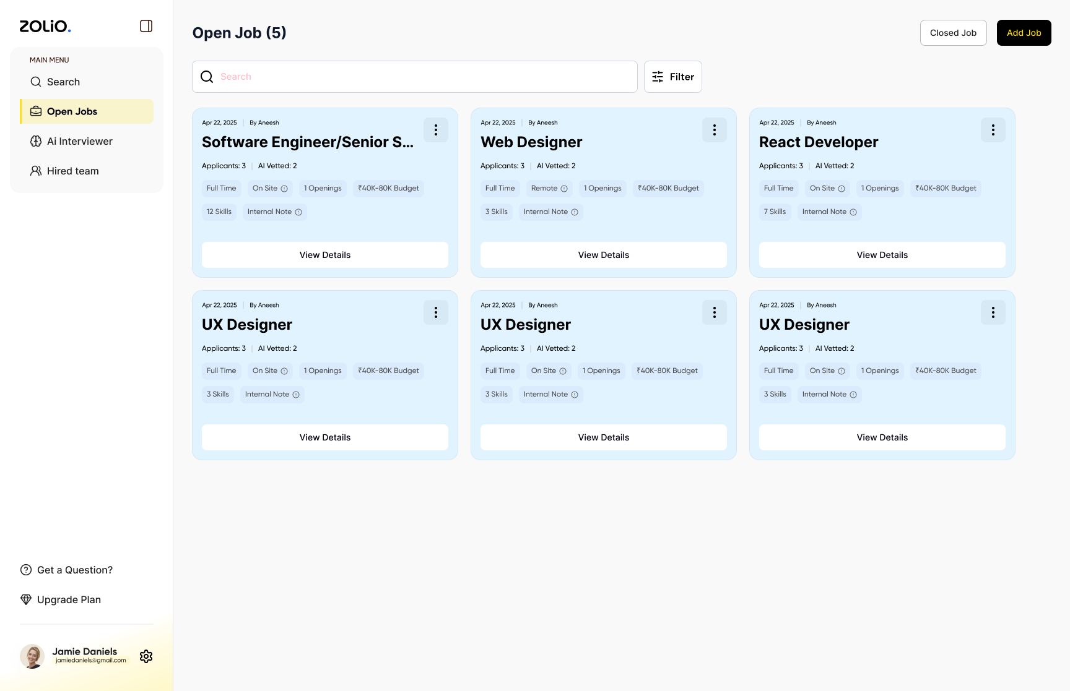Select Search in the main menu
Screen dimensions: 1070x691
click(63, 82)
